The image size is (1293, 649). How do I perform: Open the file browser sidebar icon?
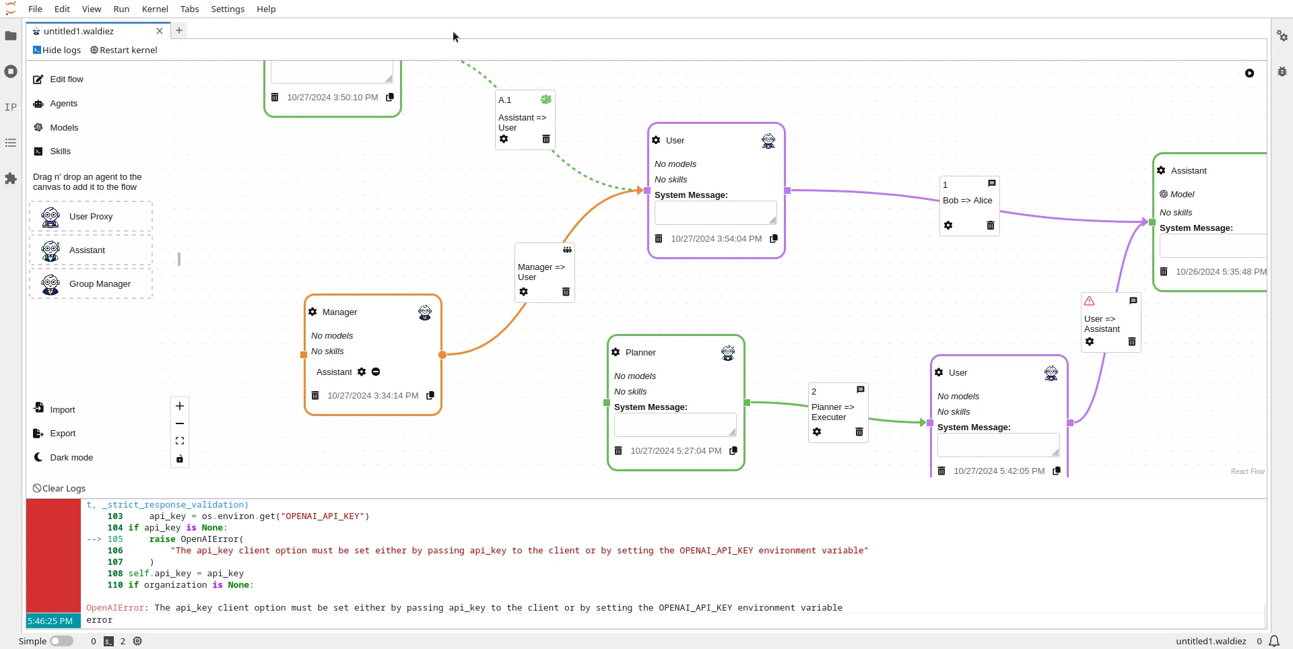11,36
